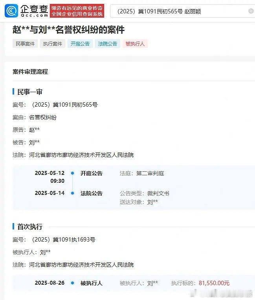
Task: Click the 2025-05-12 timeline dot
Action: [x=72, y=173]
